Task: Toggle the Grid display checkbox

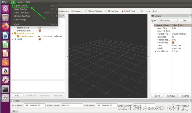Action: pos(40,39)
